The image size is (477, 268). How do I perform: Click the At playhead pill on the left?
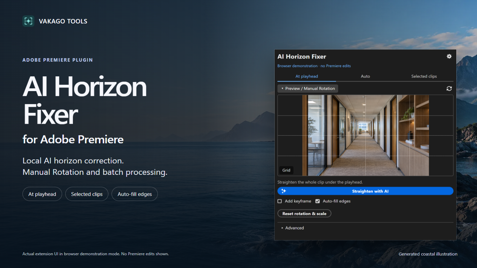click(42, 194)
